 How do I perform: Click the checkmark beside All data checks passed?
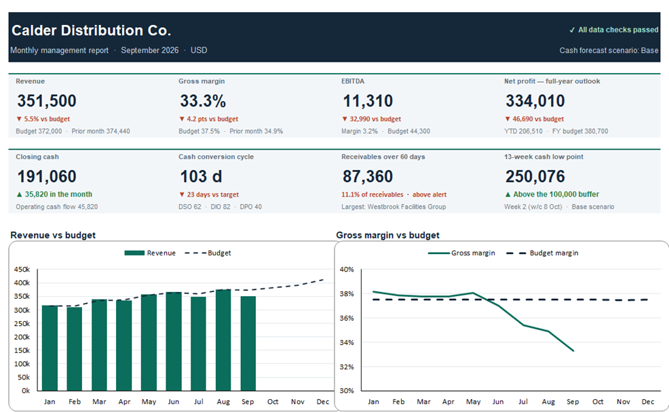[x=572, y=30]
